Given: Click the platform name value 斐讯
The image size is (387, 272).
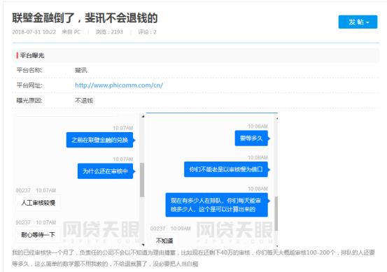Looking at the screenshot, I should 81,71.
